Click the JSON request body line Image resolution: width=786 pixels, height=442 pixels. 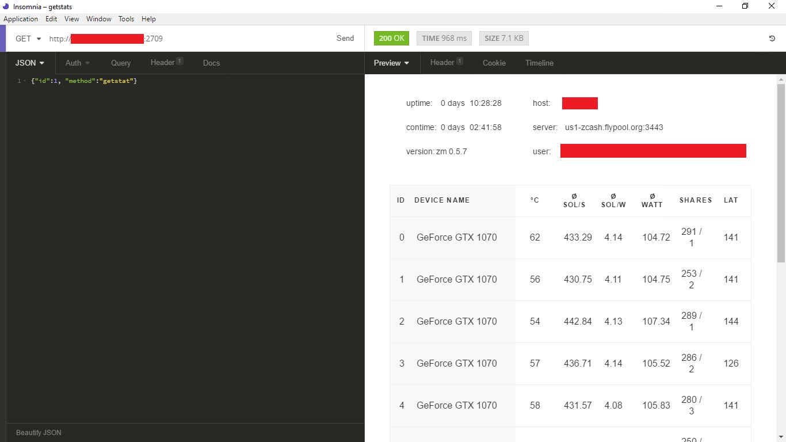coord(84,81)
